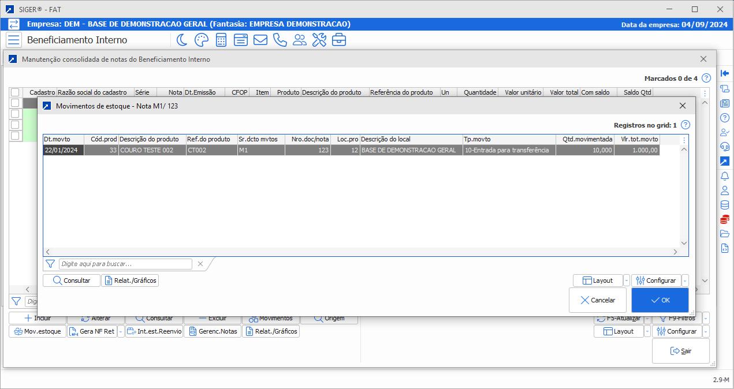Click Consultar in the Movimentos dialog

point(72,280)
